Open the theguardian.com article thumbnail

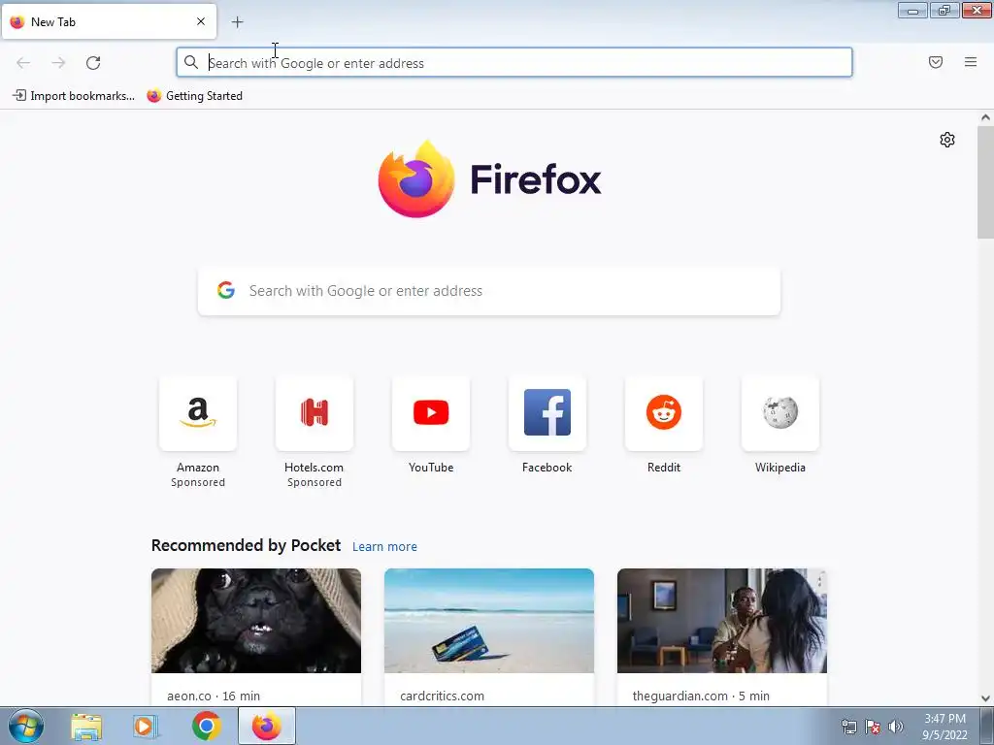[x=722, y=621]
